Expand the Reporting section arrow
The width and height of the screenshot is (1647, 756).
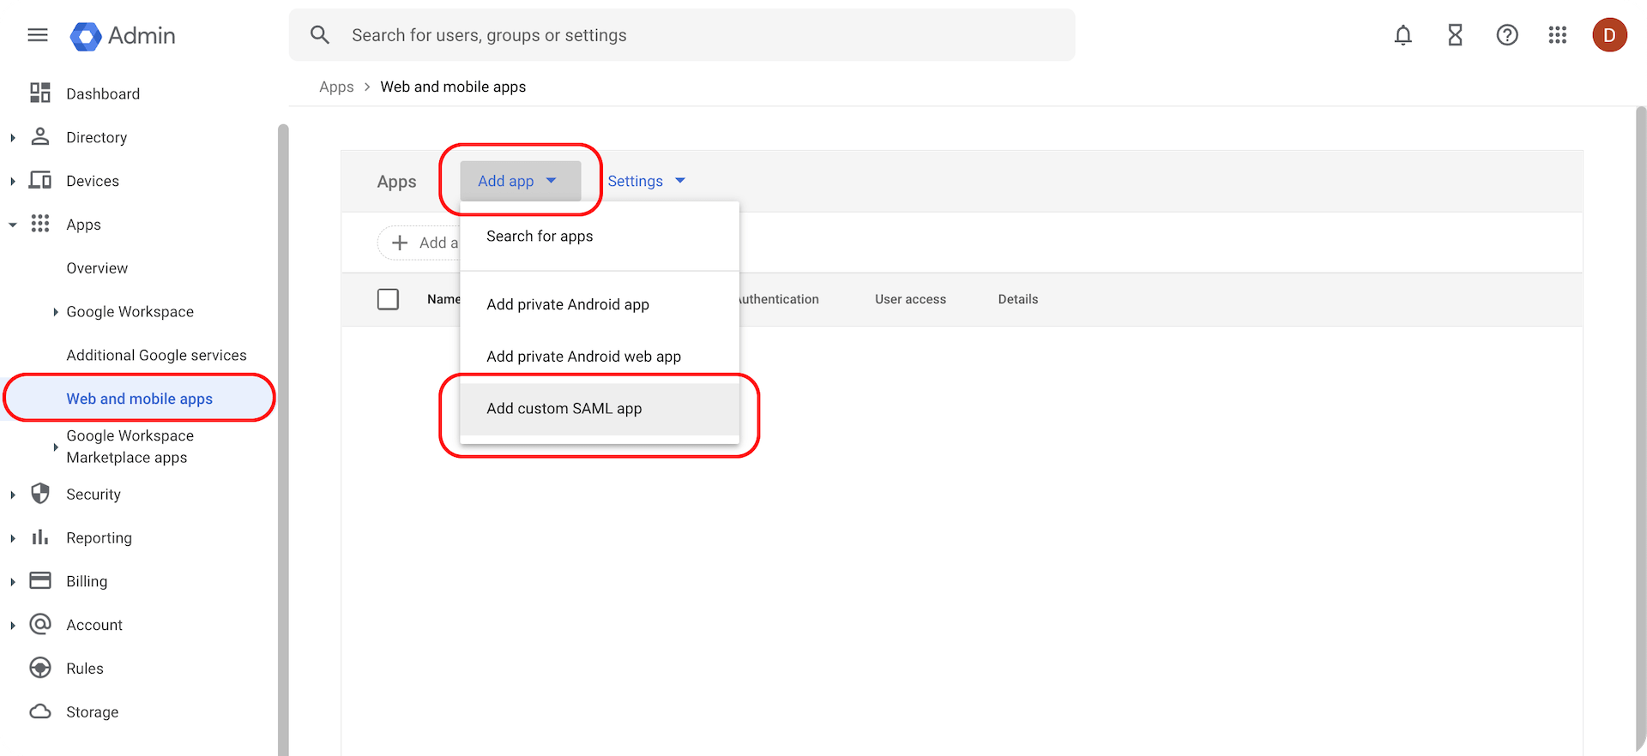click(13, 538)
